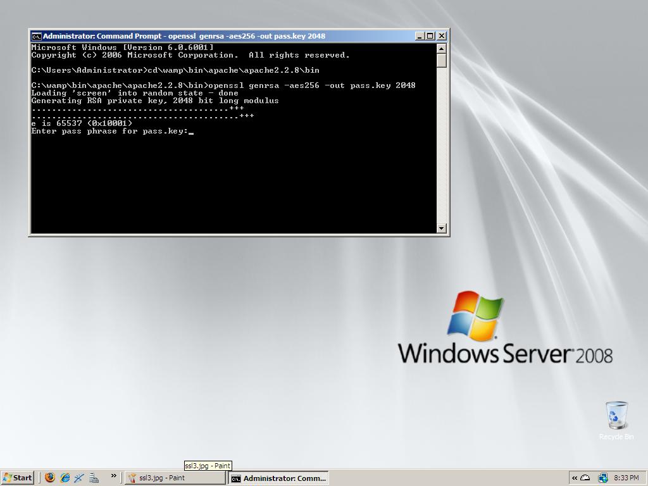Click scrollbar up arrow in Command Prompt
Screen dimensions: 648x486
click(x=442, y=49)
